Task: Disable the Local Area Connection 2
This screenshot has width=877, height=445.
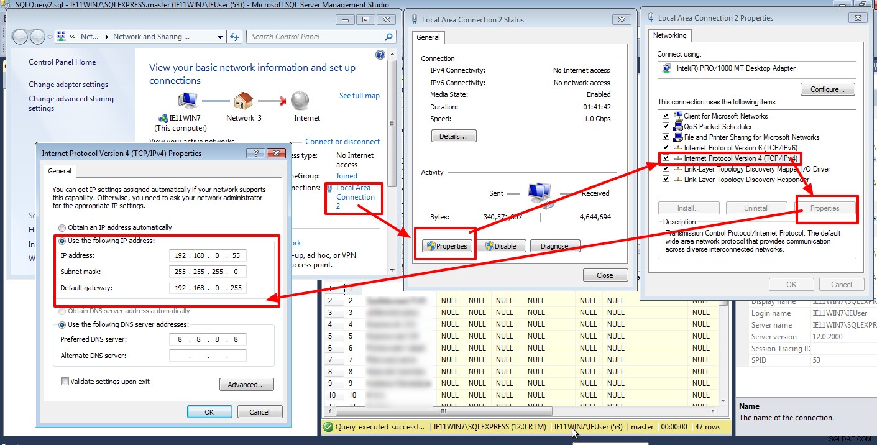Action: tap(501, 246)
